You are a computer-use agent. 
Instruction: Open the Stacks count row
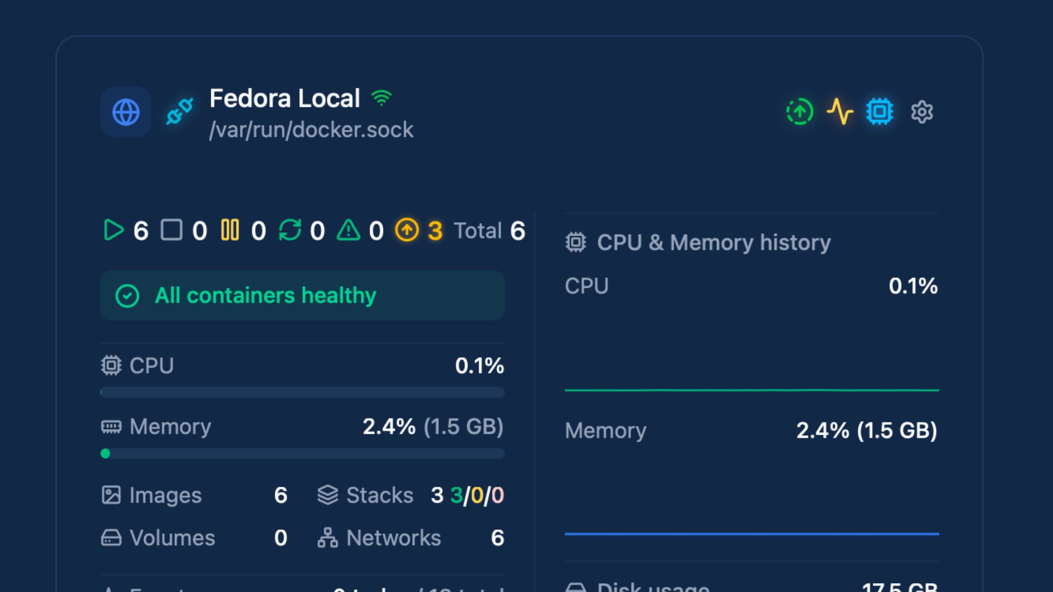tap(410, 496)
